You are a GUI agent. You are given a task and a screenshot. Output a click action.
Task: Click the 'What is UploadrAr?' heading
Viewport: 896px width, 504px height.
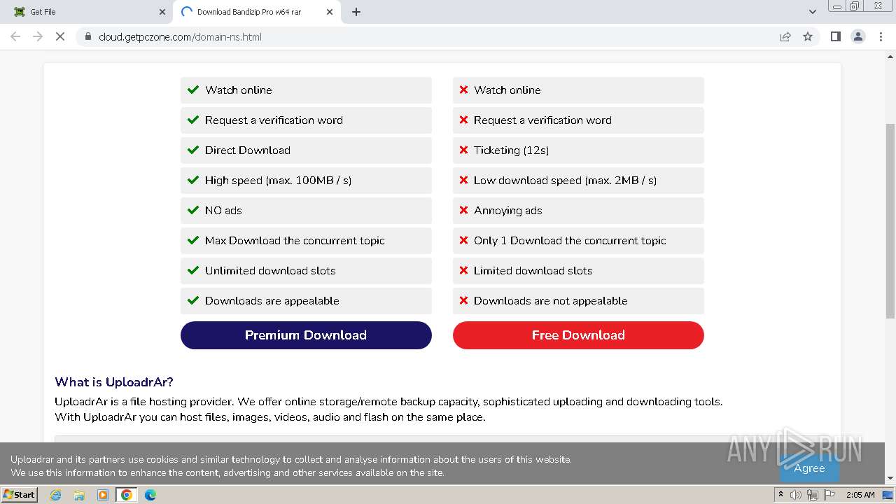(x=114, y=382)
